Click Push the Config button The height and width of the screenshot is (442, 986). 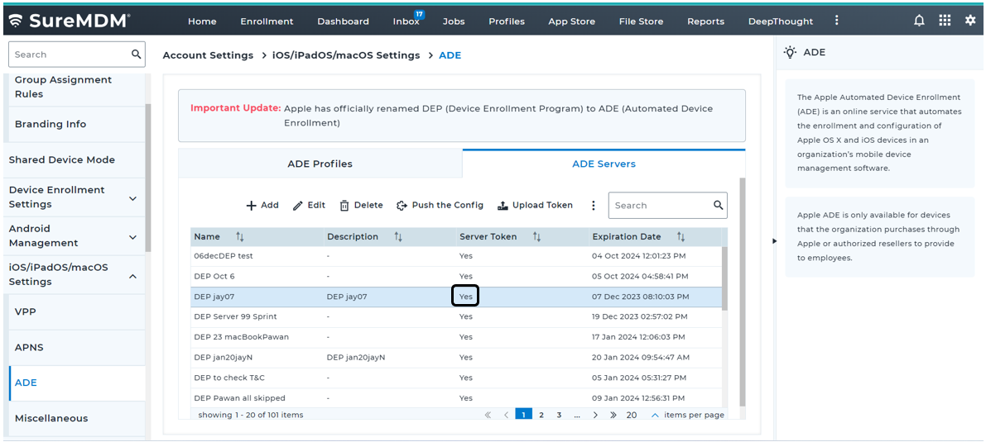[440, 206]
